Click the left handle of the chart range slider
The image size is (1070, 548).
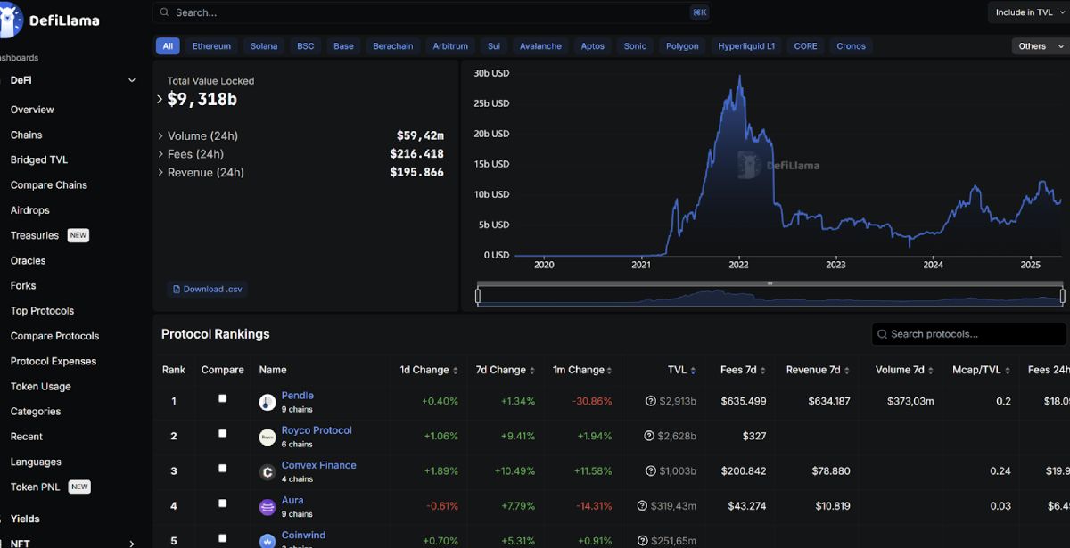click(479, 296)
